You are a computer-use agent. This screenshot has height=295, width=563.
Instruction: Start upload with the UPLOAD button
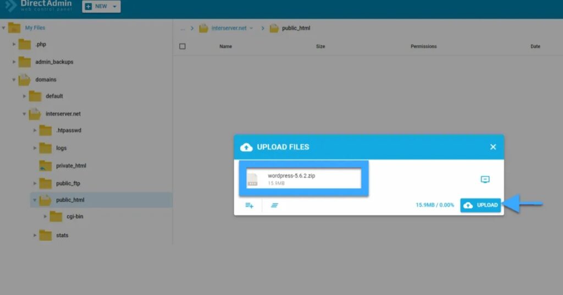[481, 205]
